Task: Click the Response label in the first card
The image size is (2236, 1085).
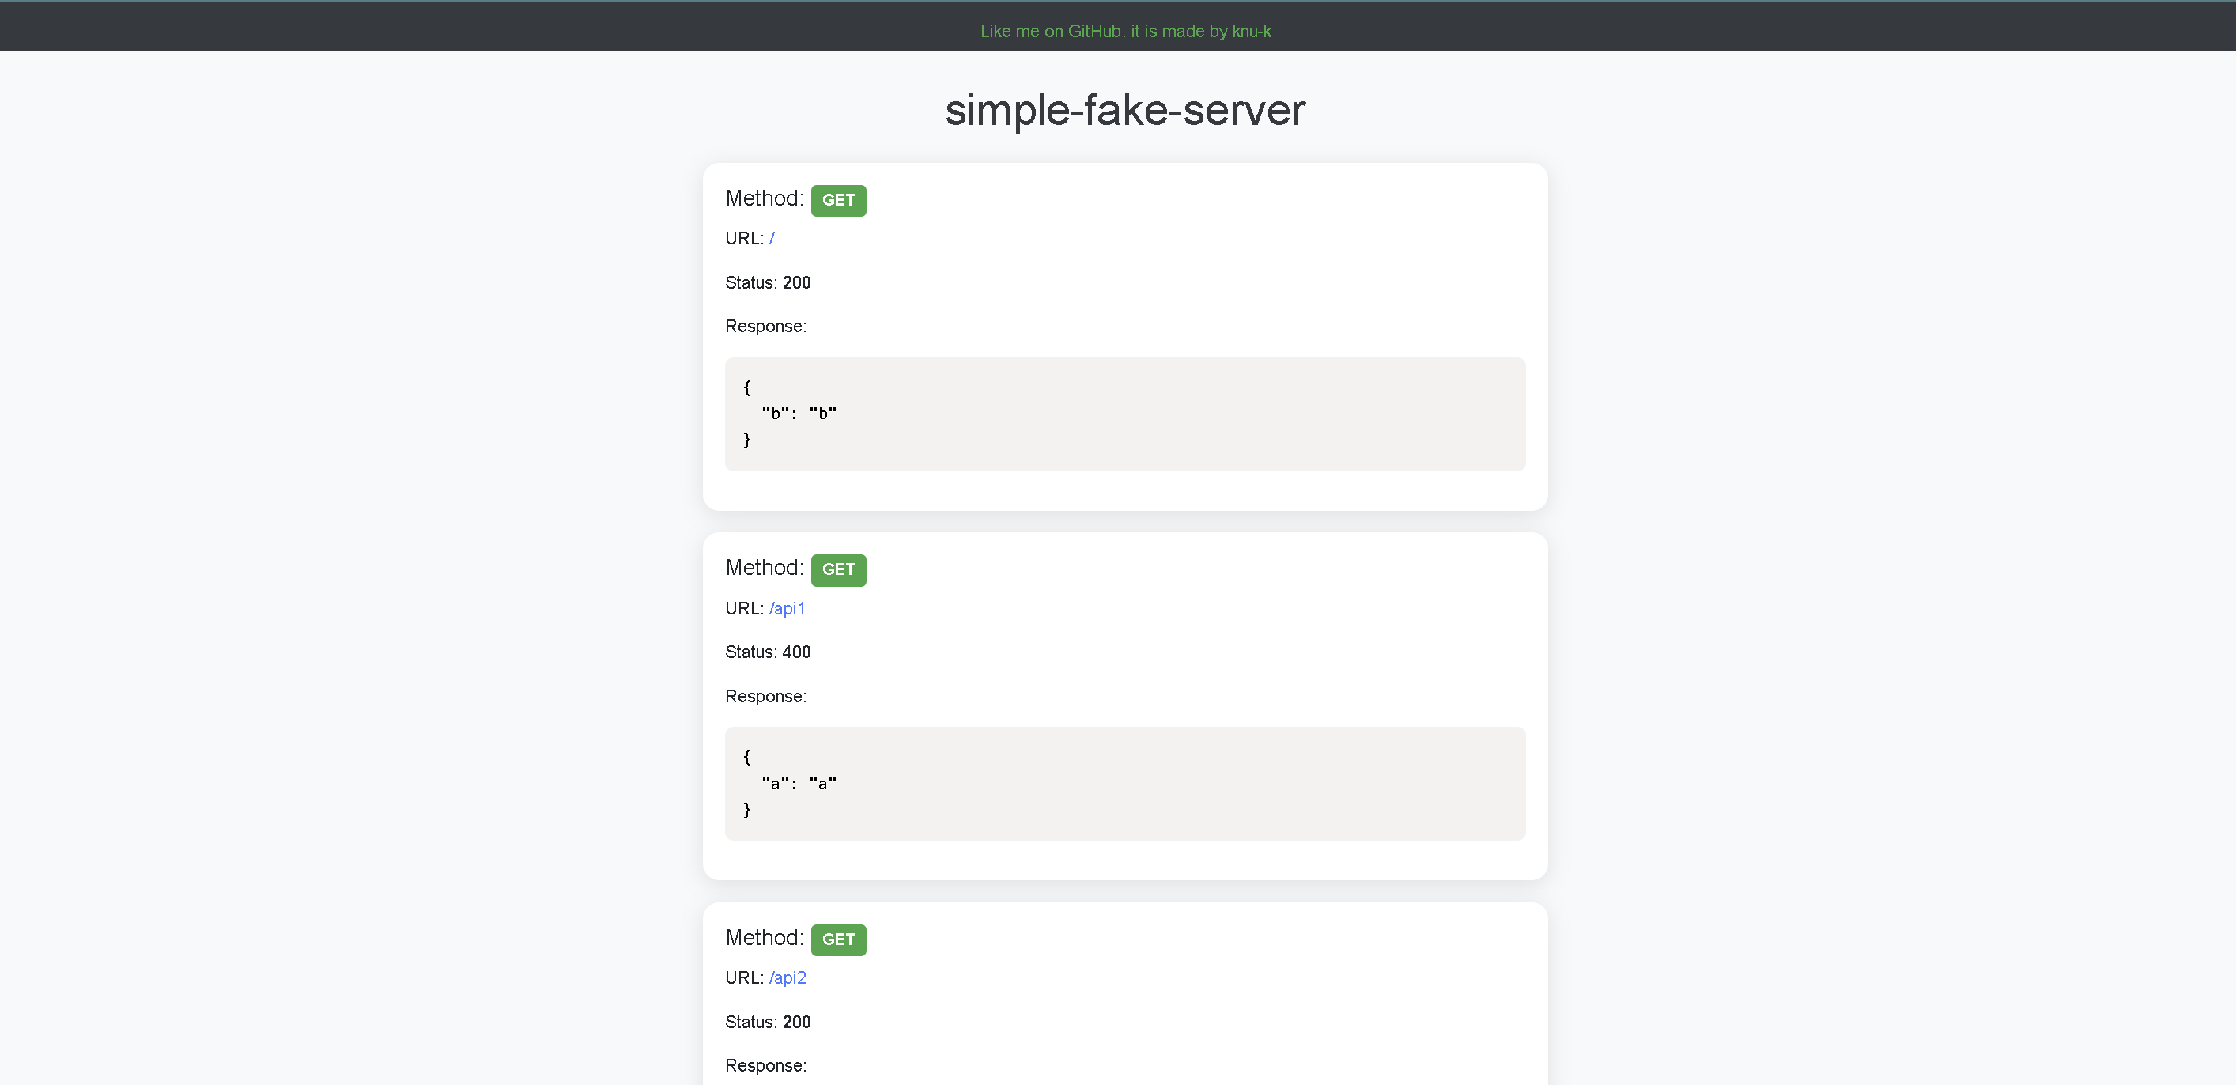Action: point(765,327)
